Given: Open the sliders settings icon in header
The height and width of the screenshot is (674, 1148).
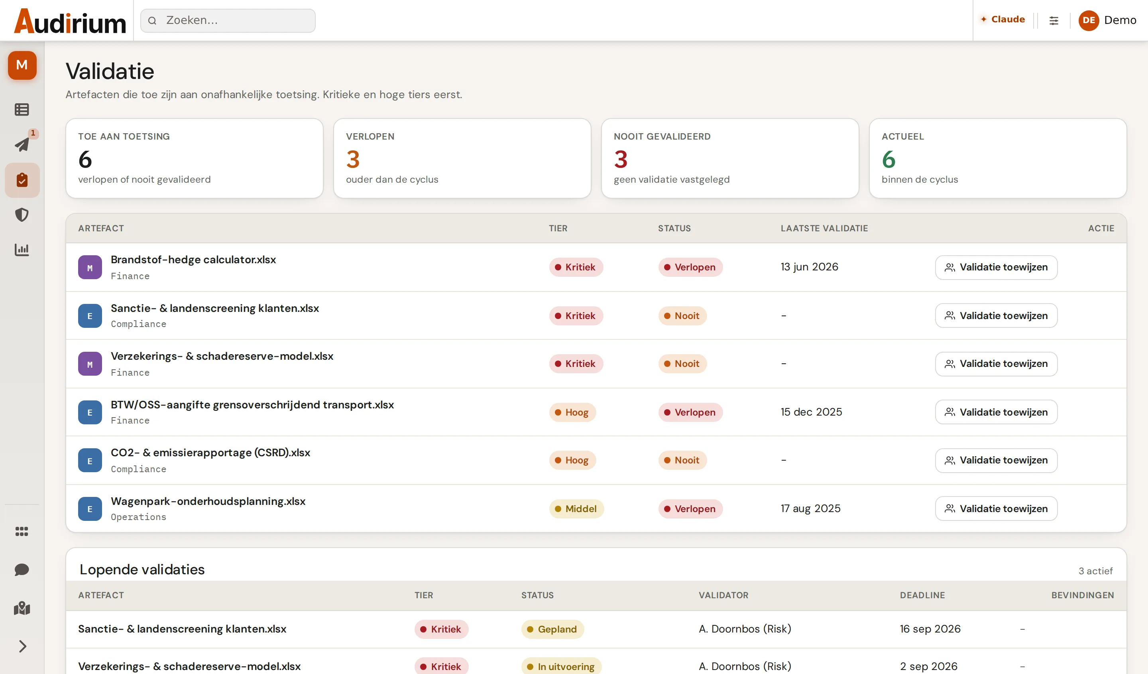Looking at the screenshot, I should tap(1054, 20).
